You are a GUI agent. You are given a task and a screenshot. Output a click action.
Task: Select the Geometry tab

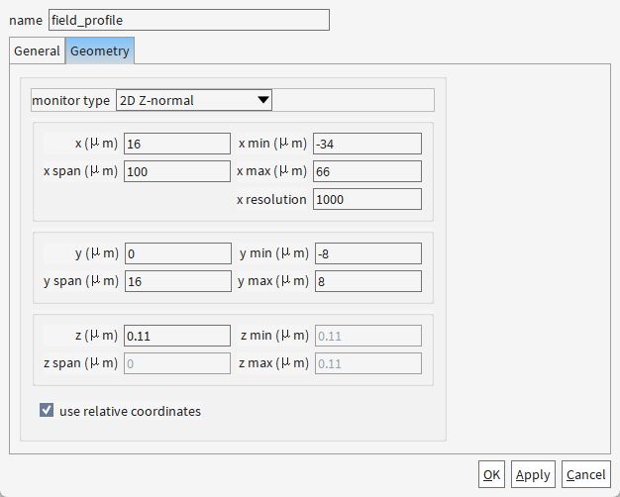(x=100, y=51)
